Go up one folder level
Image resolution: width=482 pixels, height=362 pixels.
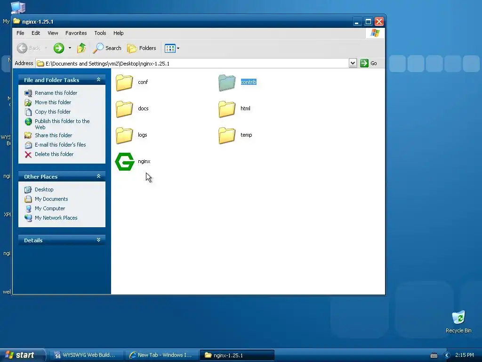click(81, 48)
